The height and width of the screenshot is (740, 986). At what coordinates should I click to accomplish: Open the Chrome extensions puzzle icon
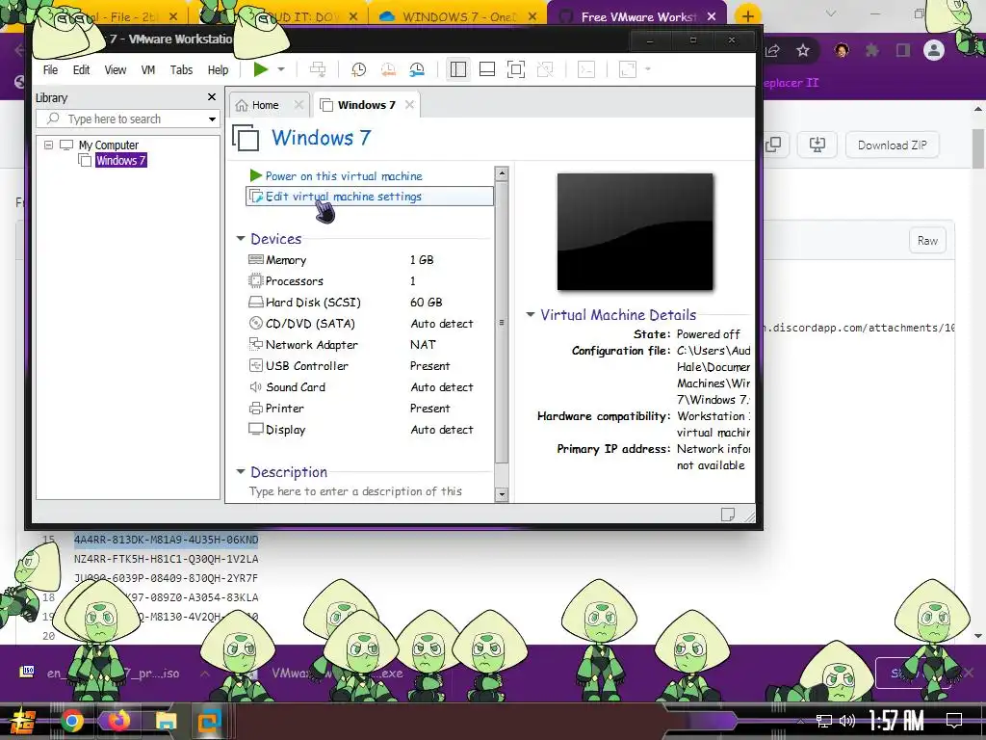tap(871, 50)
